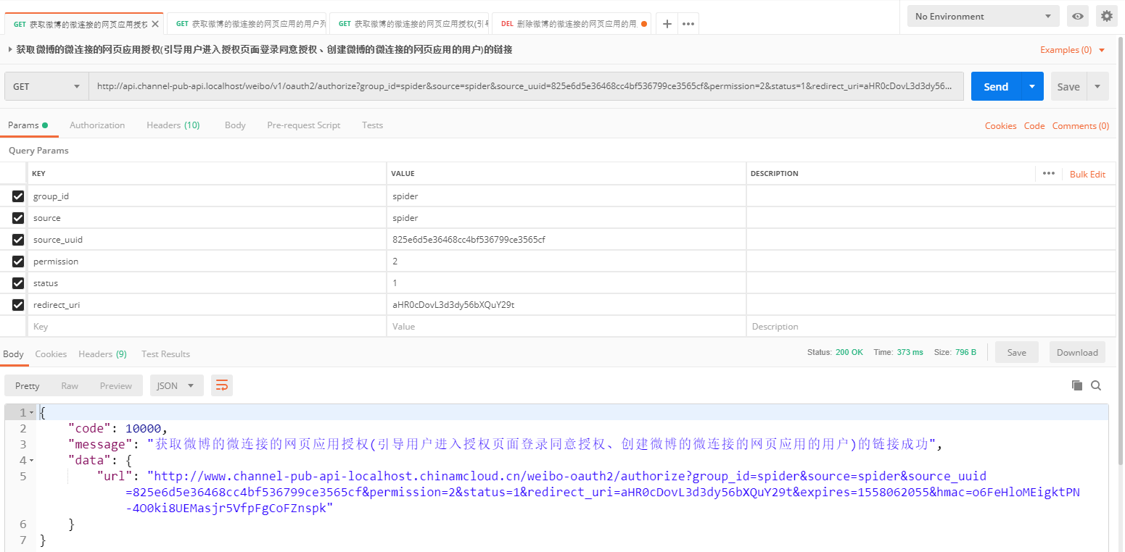
Task: Click the empty Key input field
Action: [207, 327]
